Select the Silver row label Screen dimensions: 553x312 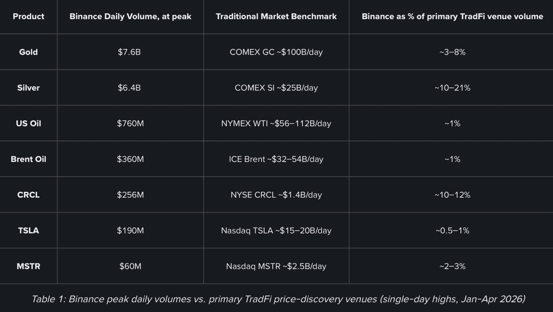(29, 88)
